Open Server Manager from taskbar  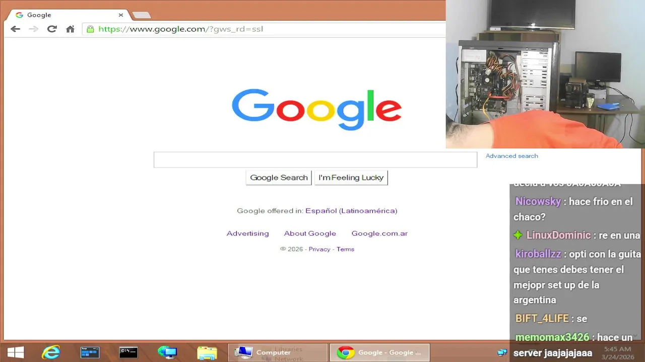[x=90, y=352]
